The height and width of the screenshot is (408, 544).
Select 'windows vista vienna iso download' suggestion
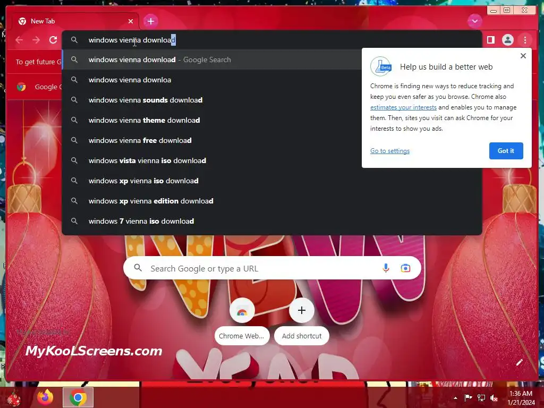211,160
